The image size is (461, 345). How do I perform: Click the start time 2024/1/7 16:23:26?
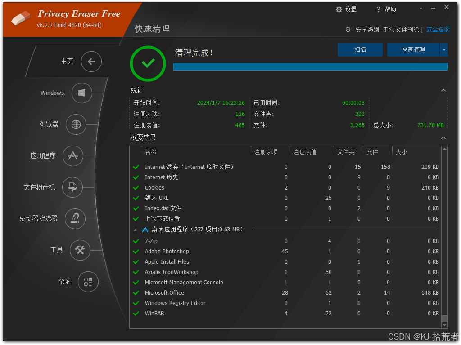(x=221, y=103)
